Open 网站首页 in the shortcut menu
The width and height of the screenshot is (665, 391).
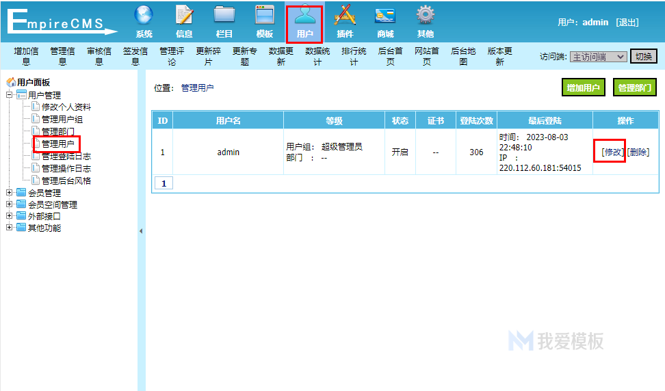pyautogui.click(x=427, y=56)
